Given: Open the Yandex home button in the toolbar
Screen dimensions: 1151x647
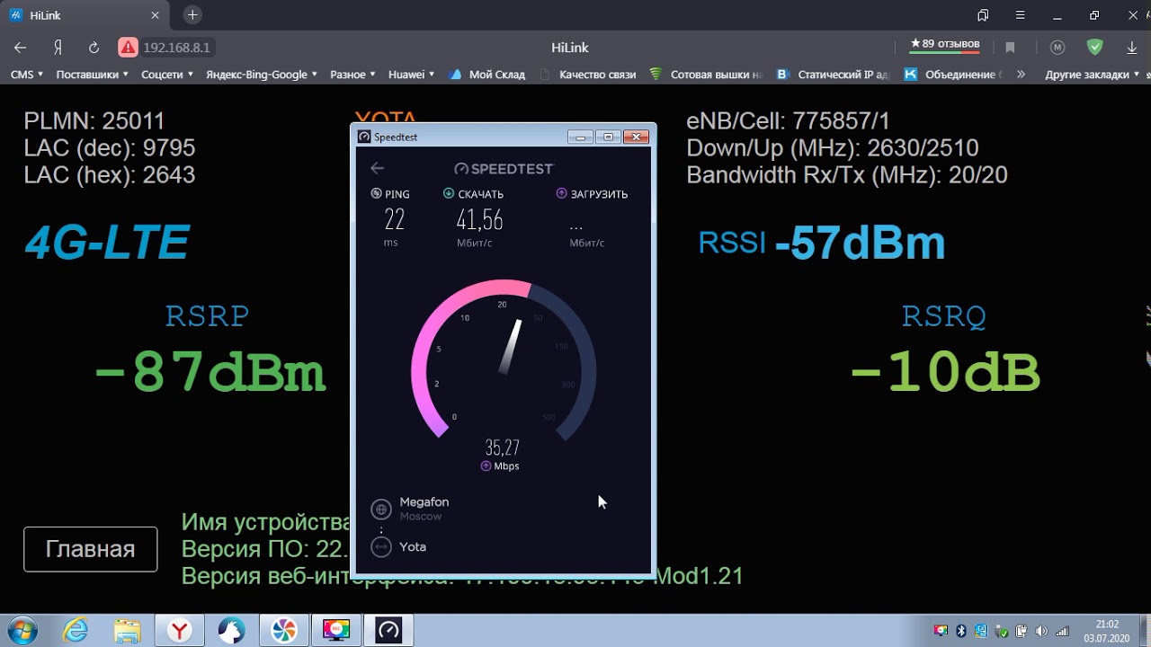Looking at the screenshot, I should [x=57, y=48].
